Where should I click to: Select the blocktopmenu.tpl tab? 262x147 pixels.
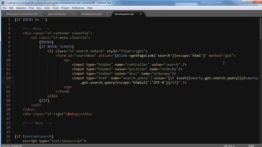click(x=124, y=14)
